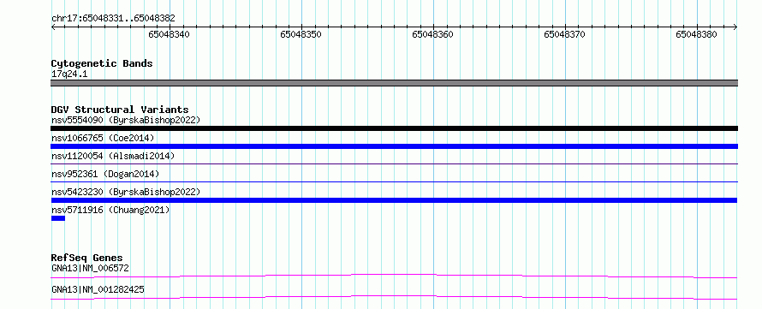Click ruler position 65048340
Viewport: 762px width, 309px height.
click(x=170, y=34)
